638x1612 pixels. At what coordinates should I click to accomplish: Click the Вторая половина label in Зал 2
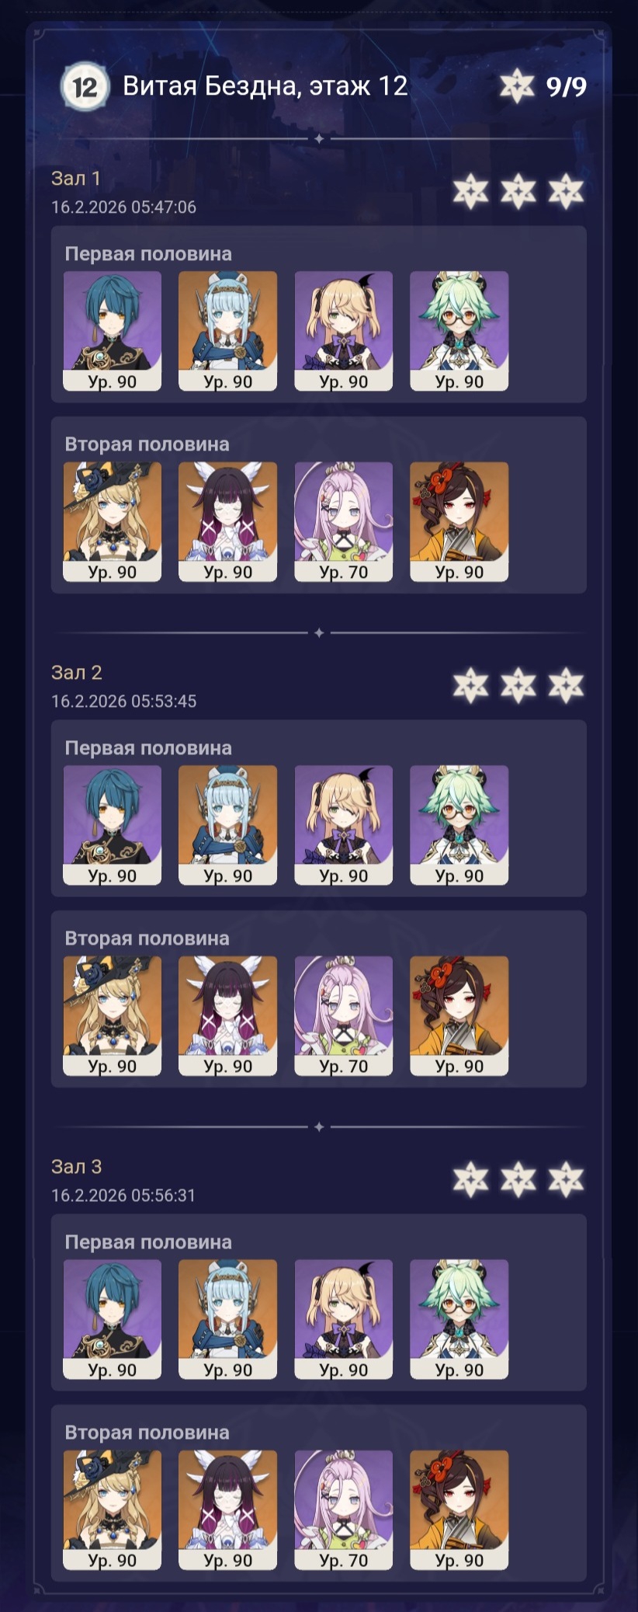click(x=147, y=938)
